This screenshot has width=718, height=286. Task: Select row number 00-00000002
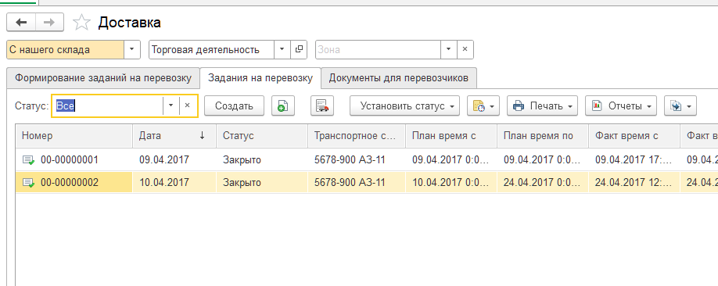pyautogui.click(x=70, y=183)
